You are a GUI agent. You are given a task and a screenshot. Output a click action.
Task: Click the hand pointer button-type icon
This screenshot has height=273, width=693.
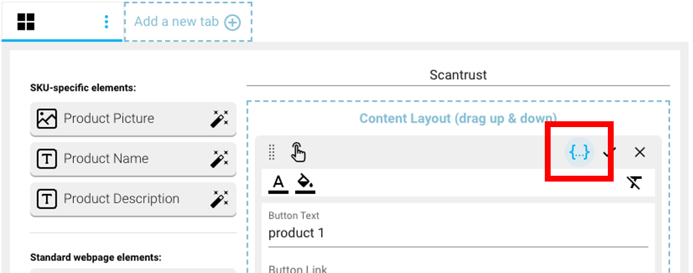(298, 152)
